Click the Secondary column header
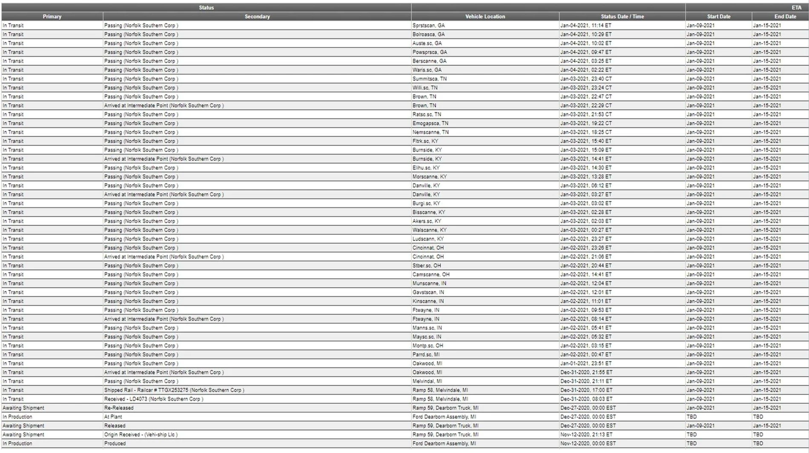Viewport: 809px width, 453px height. click(257, 17)
